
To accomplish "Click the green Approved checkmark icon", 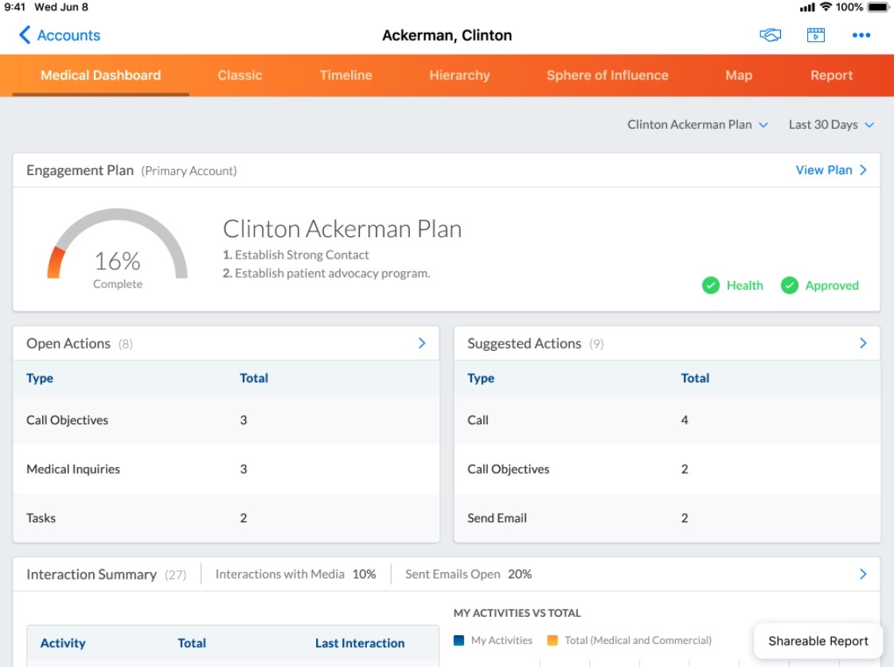I will [x=790, y=285].
